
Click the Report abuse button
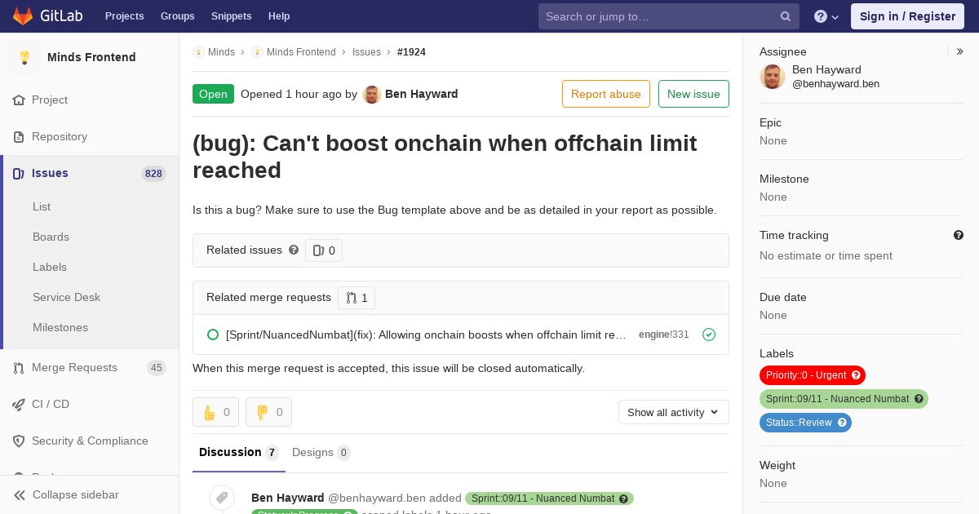click(x=606, y=94)
